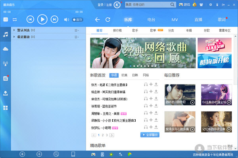Play the current track

point(42,19)
